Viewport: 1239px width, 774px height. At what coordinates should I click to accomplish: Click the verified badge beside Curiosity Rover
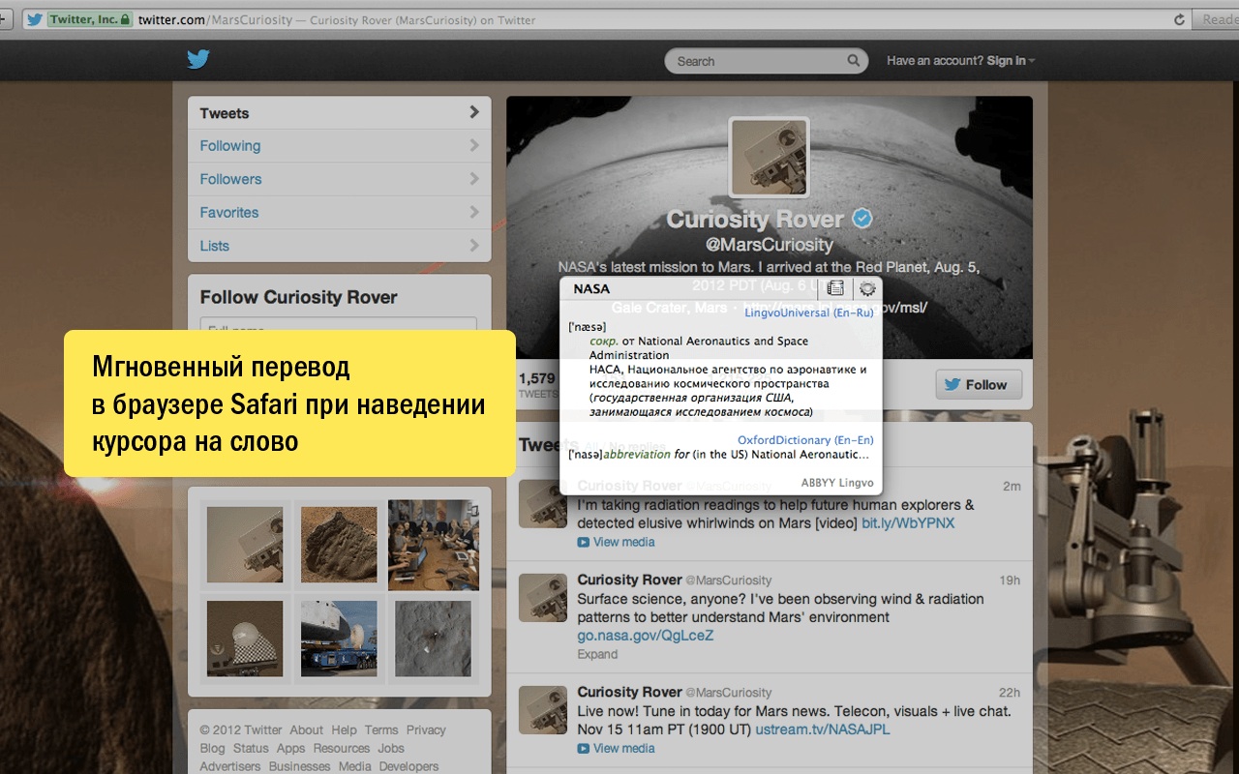pos(861,219)
